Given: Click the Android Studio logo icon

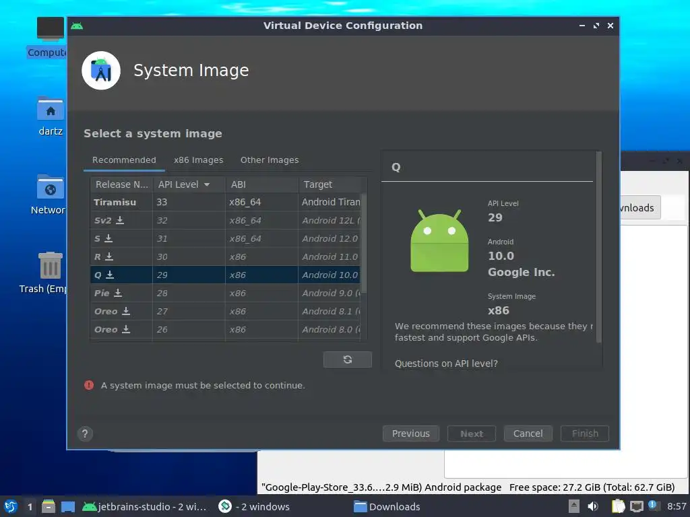Looking at the screenshot, I should click(101, 70).
